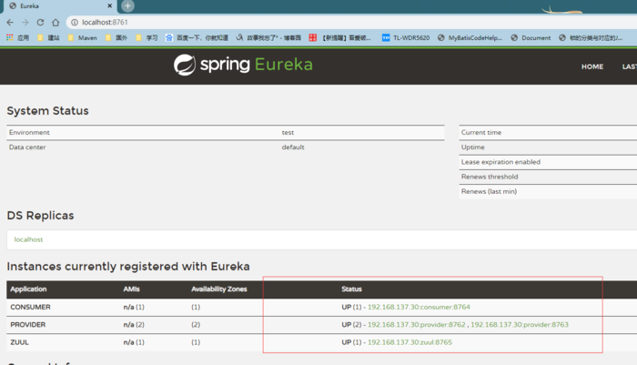
Task: Click the Renews threshold label
Action: tap(490, 177)
